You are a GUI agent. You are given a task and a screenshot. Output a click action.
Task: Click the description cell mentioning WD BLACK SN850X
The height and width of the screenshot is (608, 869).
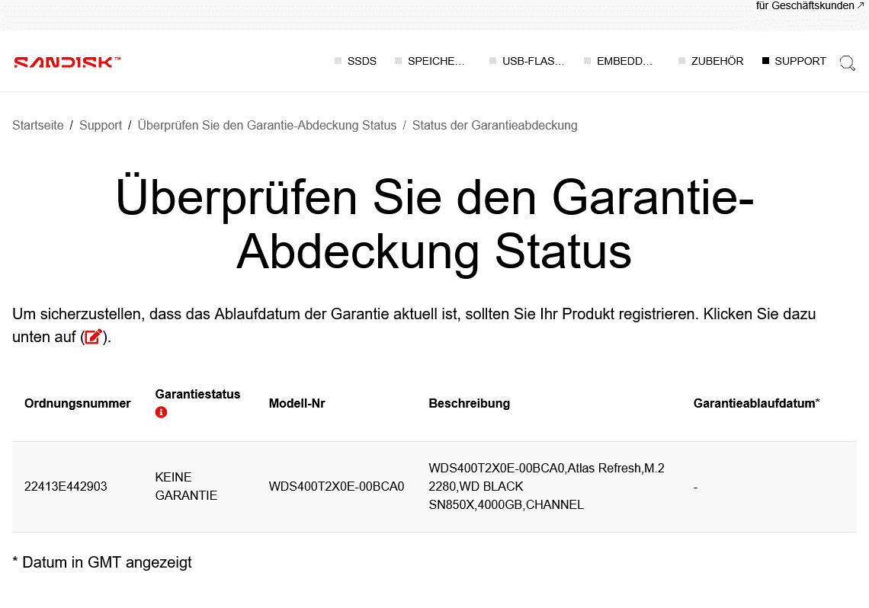547,486
